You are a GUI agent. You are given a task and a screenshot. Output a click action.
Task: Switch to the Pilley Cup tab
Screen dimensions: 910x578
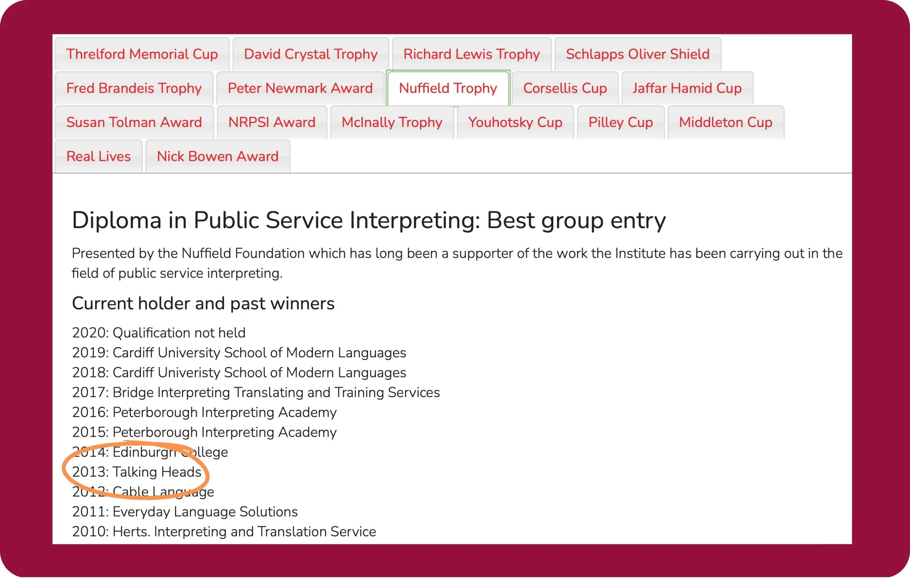tap(620, 122)
